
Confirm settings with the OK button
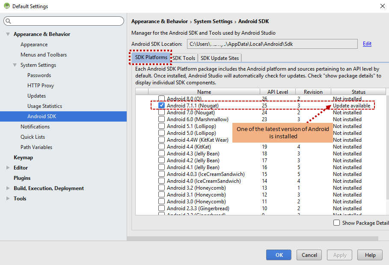point(279,255)
